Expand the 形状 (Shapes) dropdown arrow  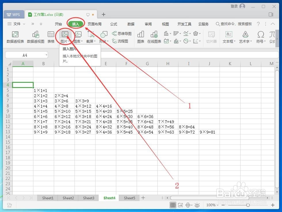108,41
